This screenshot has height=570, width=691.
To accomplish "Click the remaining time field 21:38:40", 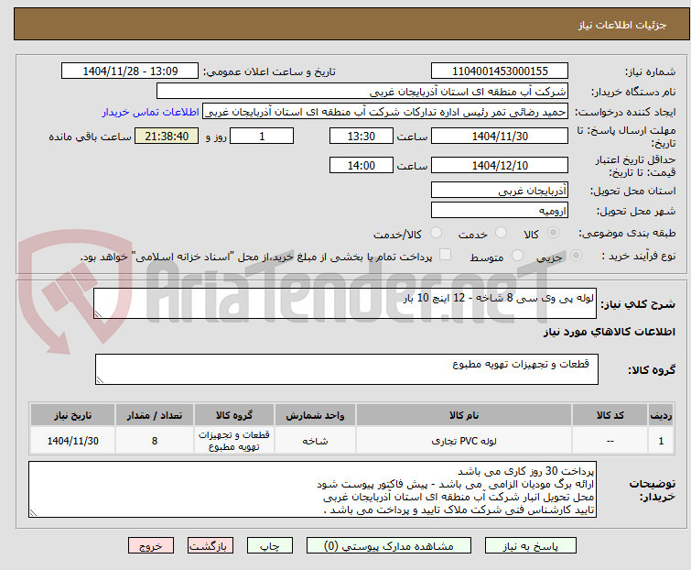I will (167, 136).
